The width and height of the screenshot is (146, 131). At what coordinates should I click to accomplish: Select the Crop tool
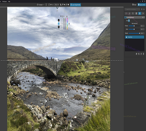(x=61, y=5)
